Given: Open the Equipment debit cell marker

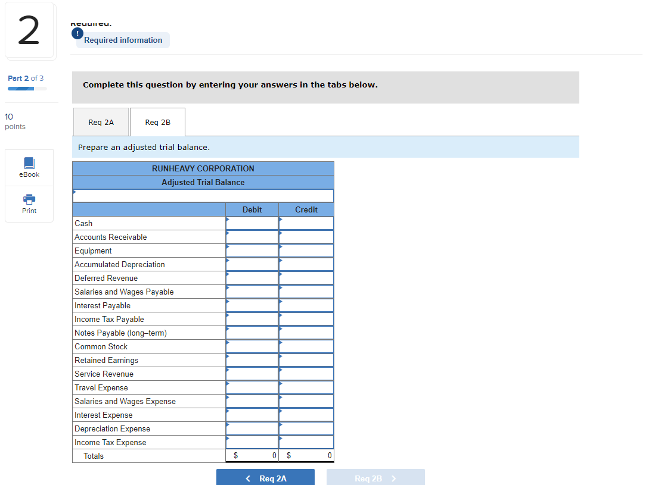Looking at the screenshot, I should tap(228, 247).
